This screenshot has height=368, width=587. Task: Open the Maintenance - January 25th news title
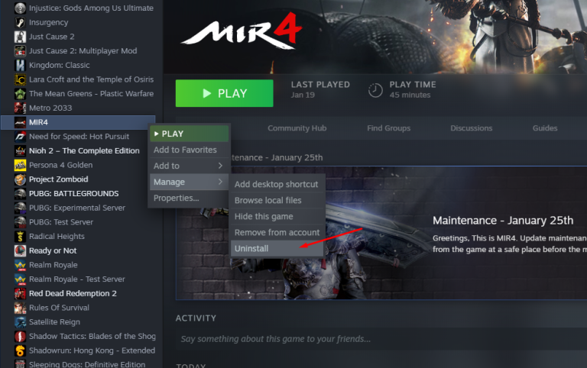click(x=503, y=221)
